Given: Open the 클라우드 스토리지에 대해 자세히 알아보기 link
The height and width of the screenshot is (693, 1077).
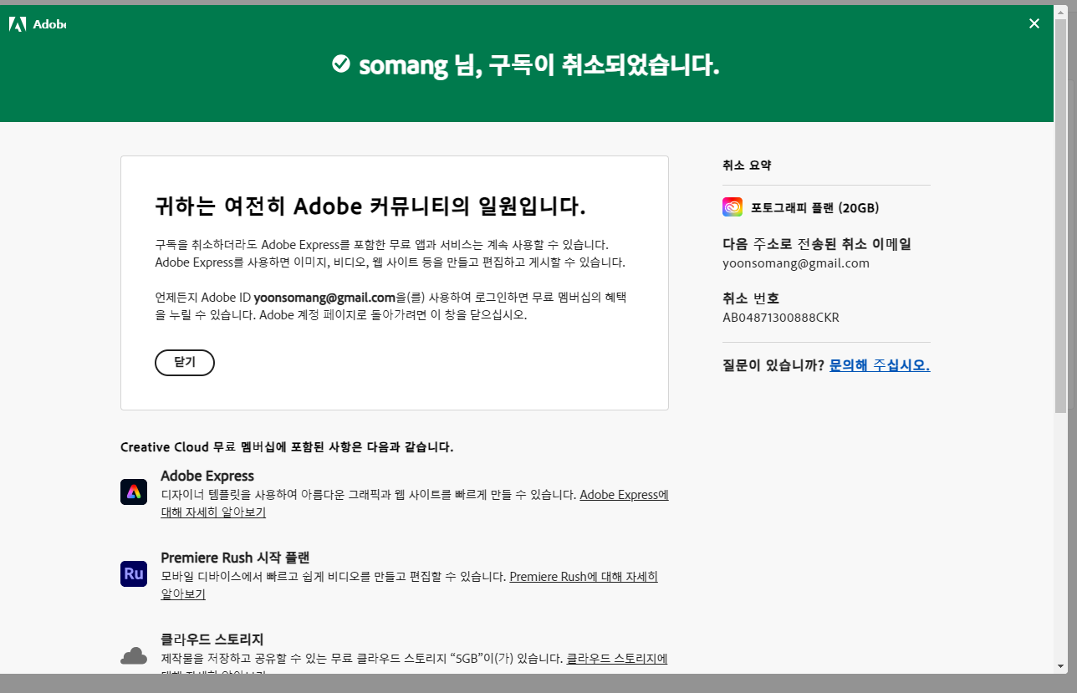Looking at the screenshot, I should click(x=415, y=665).
